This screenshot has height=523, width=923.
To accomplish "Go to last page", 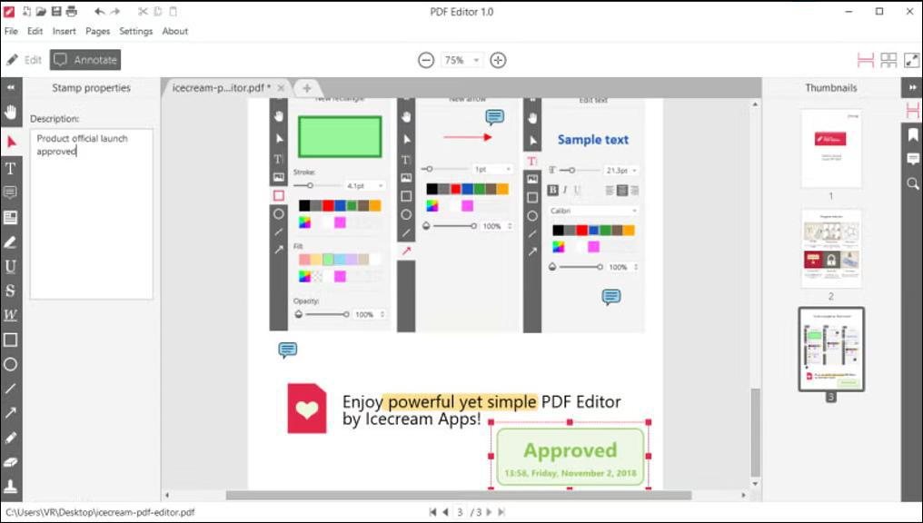I will pyautogui.click(x=501, y=512).
